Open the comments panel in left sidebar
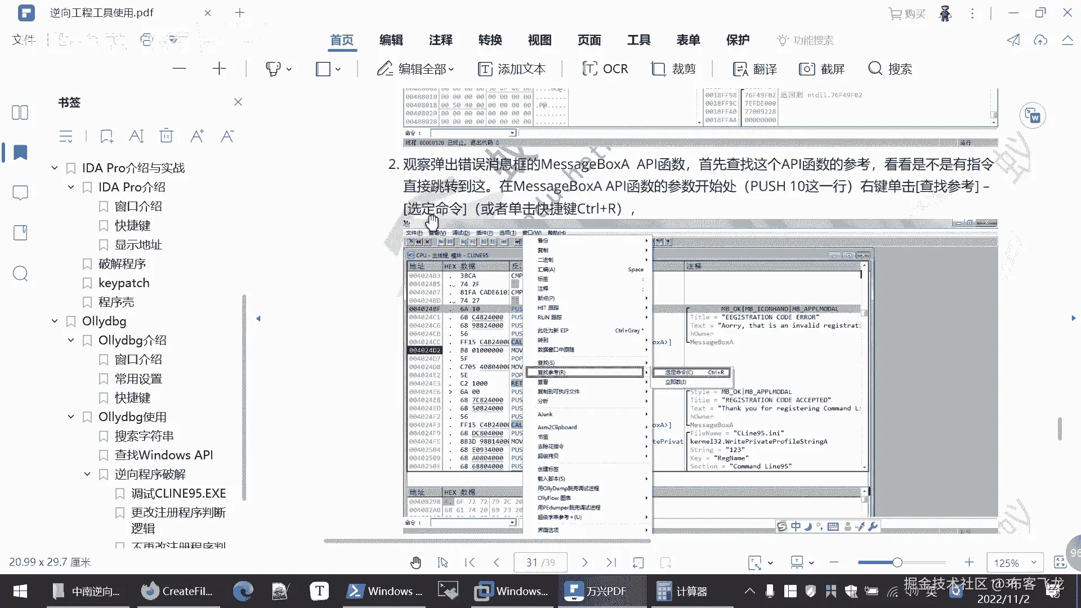This screenshot has height=608, width=1081. [20, 193]
